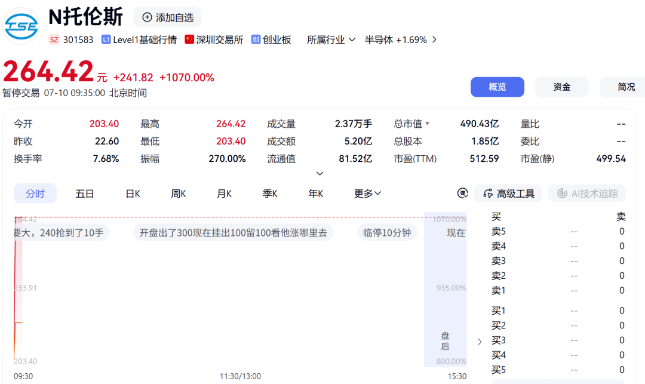Screen dimensions: 645x384
Task: Select the 年K chart tab
Action: (x=315, y=193)
